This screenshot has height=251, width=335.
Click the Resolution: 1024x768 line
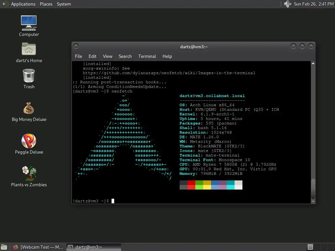pyautogui.click(x=205, y=133)
